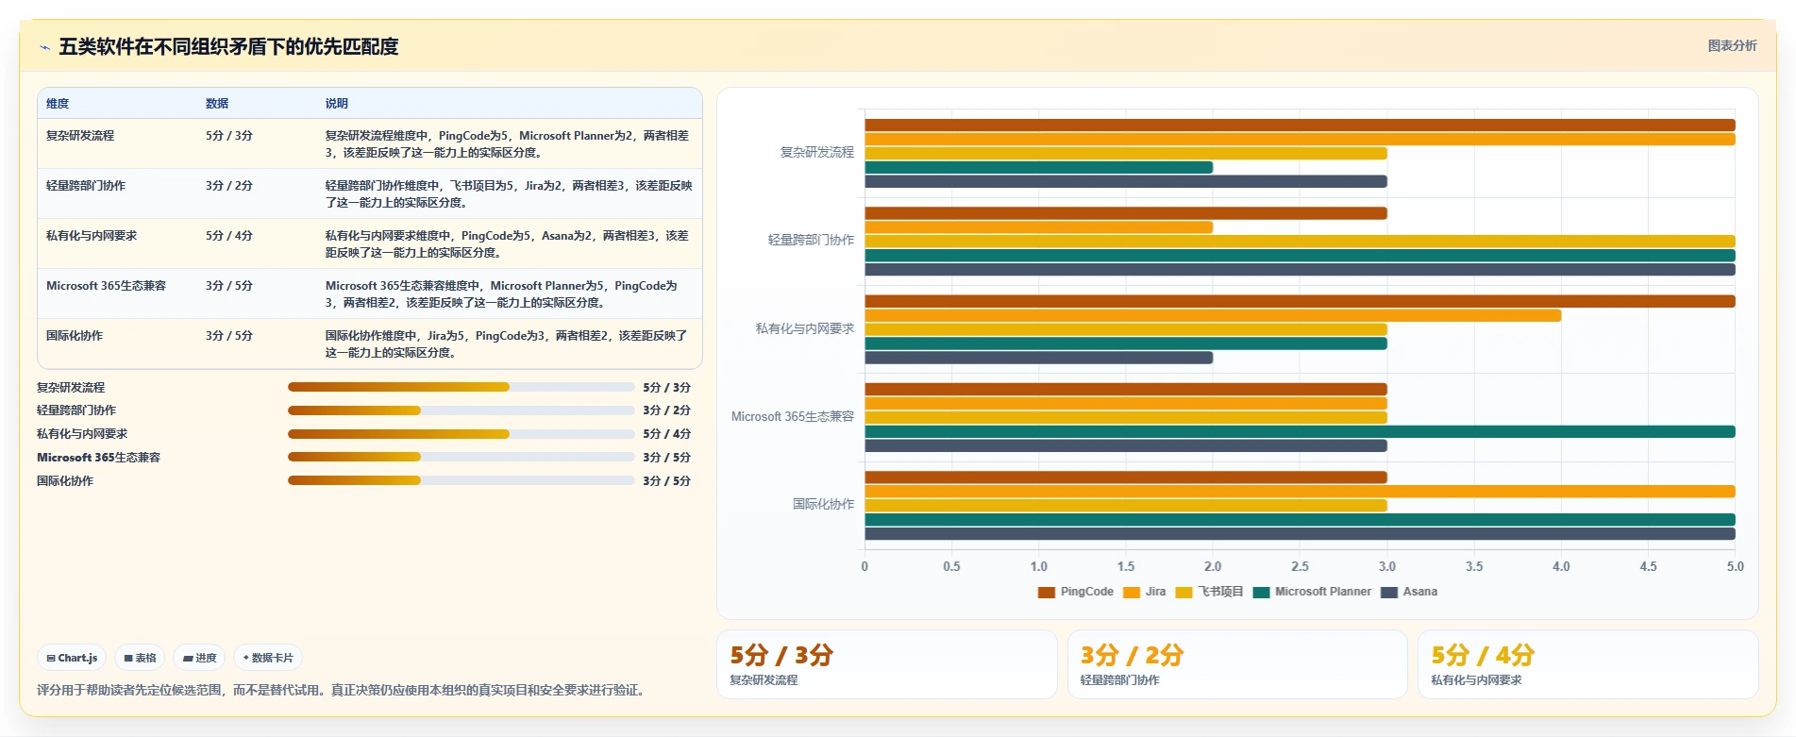Viewport: 1796px width, 737px height.
Task: Click Jira bar in 轻量跨部门协作 chart group
Action: 1038,227
